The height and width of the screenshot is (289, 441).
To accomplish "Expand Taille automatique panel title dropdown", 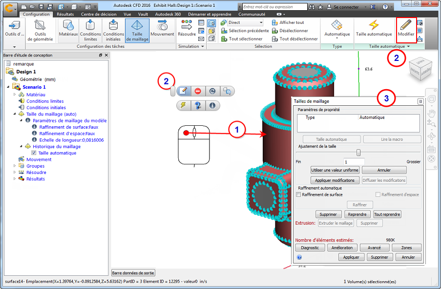I will click(408, 46).
